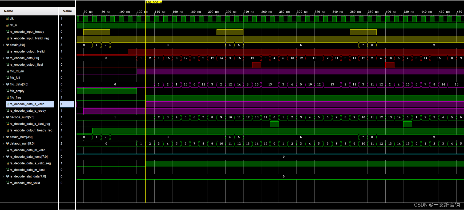This screenshot has height=210, width=464.
Task: Click the clk signal icon
Action: pos(7,19)
